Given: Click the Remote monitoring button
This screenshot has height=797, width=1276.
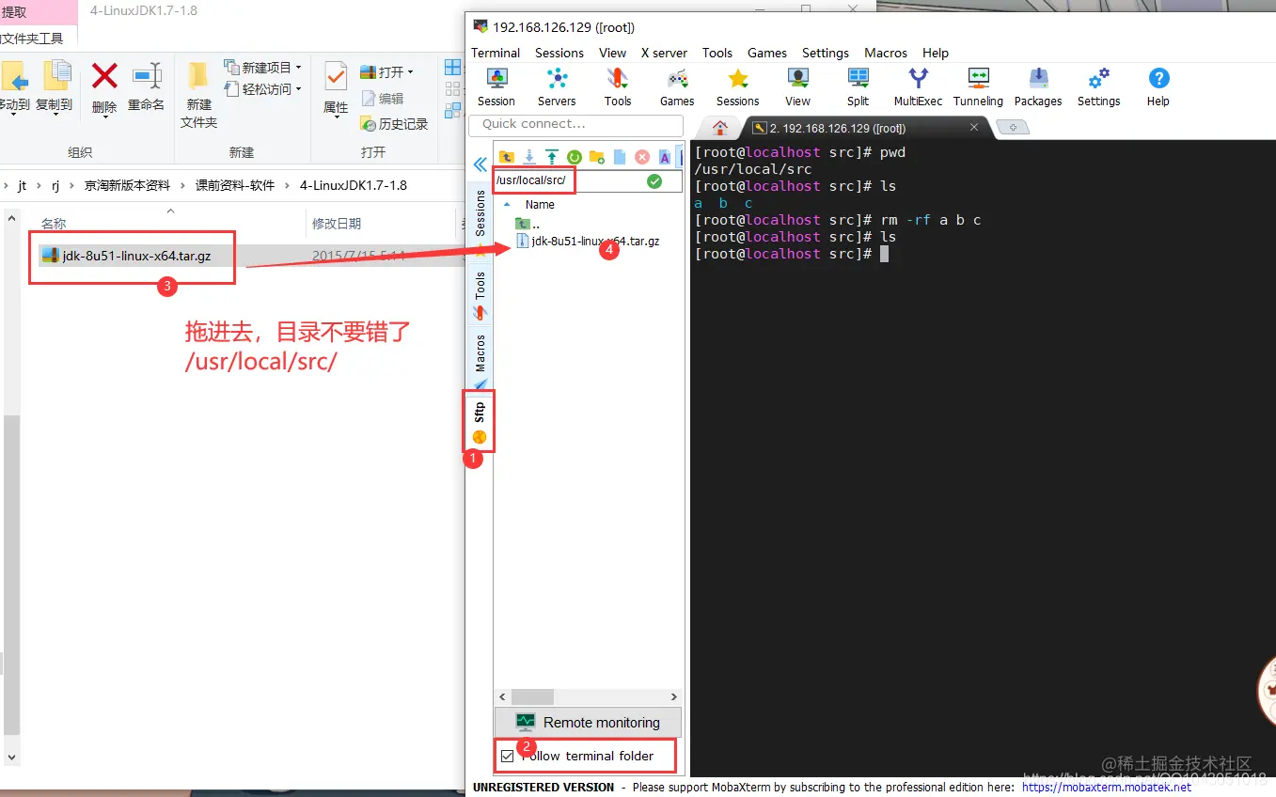Looking at the screenshot, I should (x=588, y=722).
